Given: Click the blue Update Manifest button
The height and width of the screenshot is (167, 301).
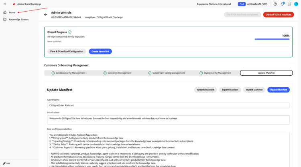Looking at the screenshot, I should point(279,90).
